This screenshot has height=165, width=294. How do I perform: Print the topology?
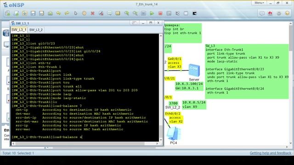coord(50,13)
